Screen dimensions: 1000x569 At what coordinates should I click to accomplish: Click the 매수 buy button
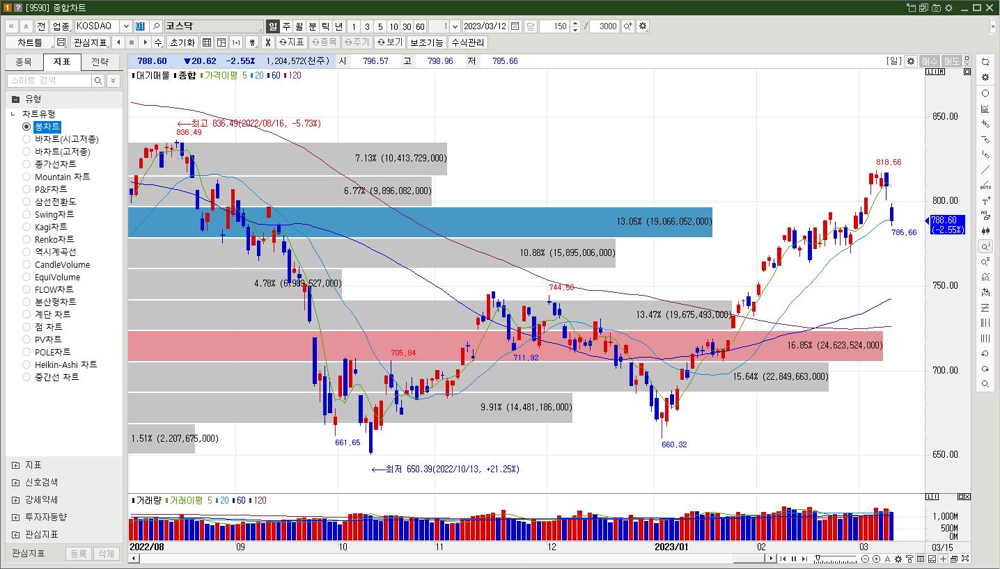[930, 61]
